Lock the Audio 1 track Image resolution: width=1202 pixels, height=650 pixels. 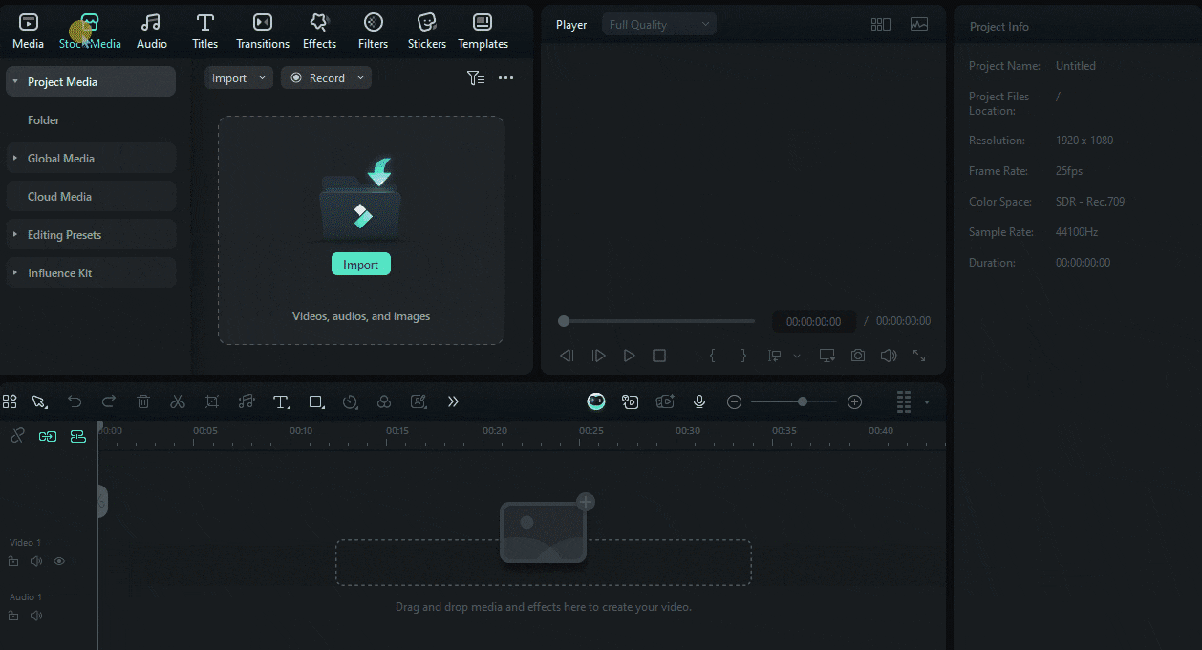[13, 617]
